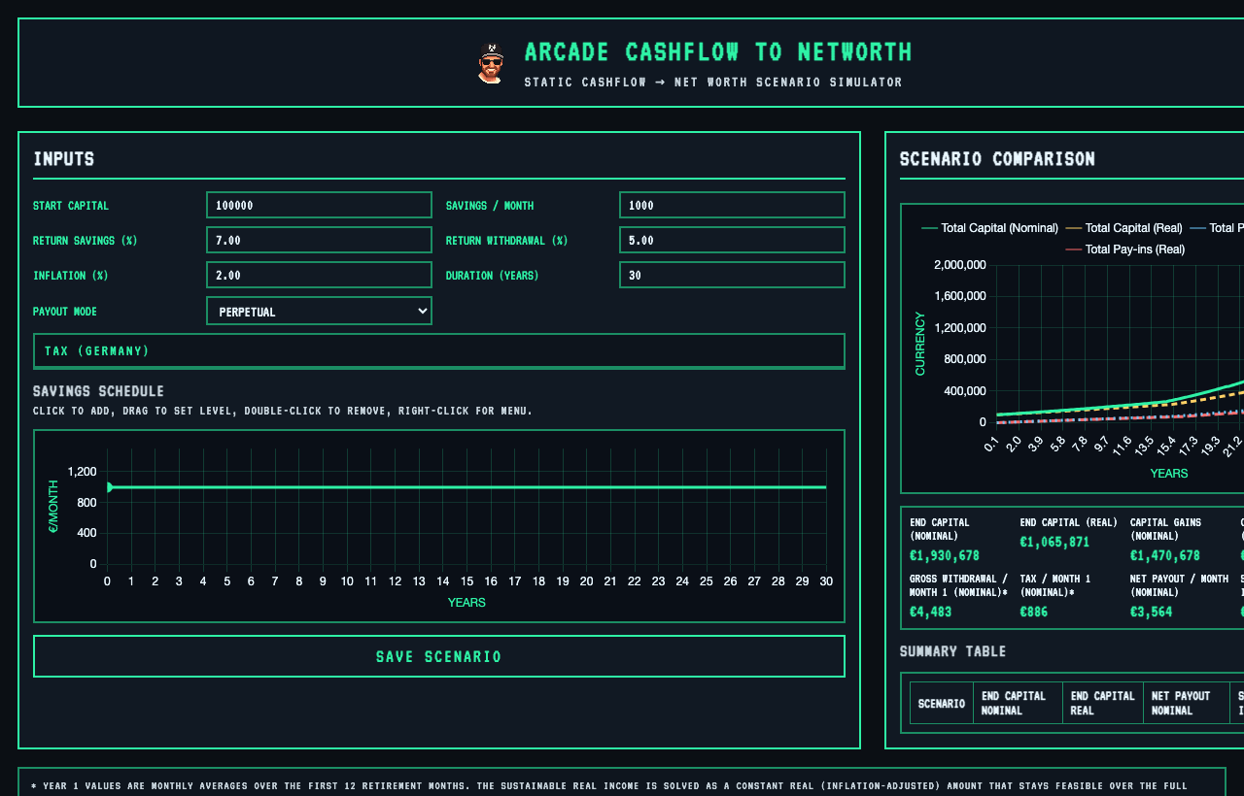Toggle Total Capital (Nominal) legend series

(989, 228)
